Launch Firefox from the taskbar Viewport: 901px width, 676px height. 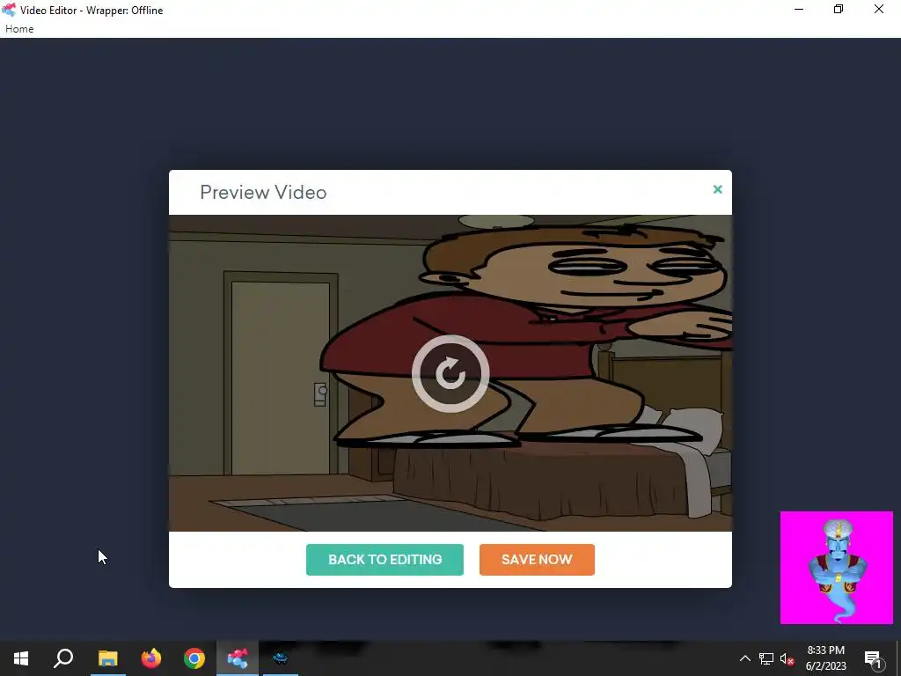click(x=151, y=658)
